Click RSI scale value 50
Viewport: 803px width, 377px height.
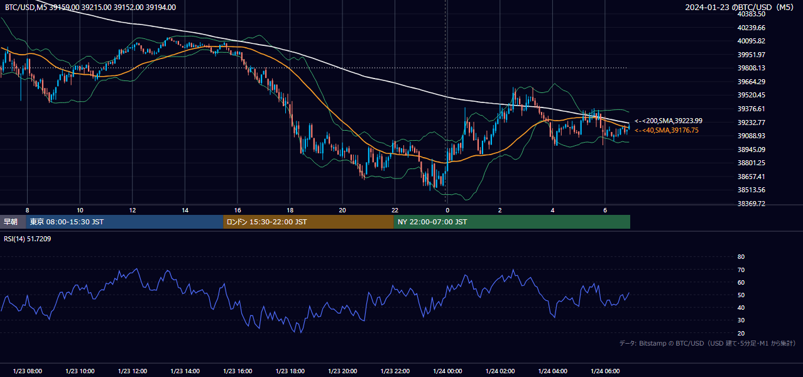(x=741, y=295)
